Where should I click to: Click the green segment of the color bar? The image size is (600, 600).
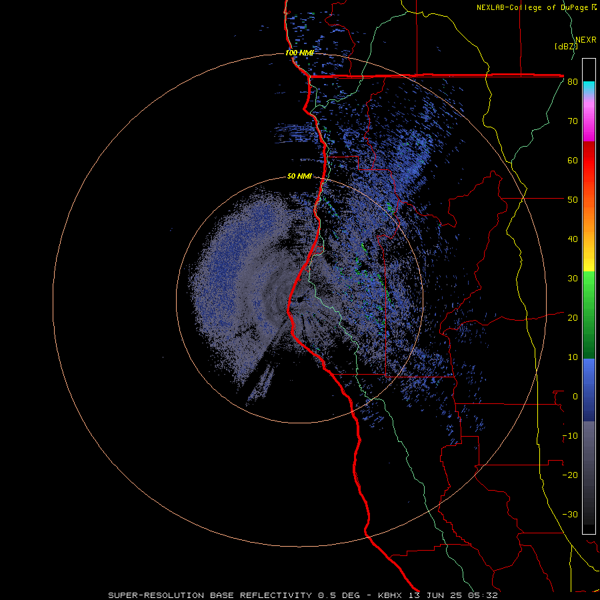(589, 315)
